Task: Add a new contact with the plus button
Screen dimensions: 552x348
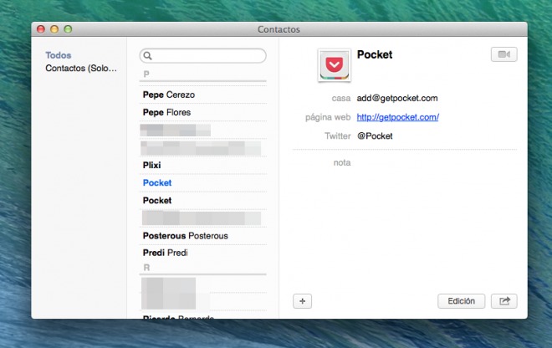Action: pyautogui.click(x=302, y=301)
